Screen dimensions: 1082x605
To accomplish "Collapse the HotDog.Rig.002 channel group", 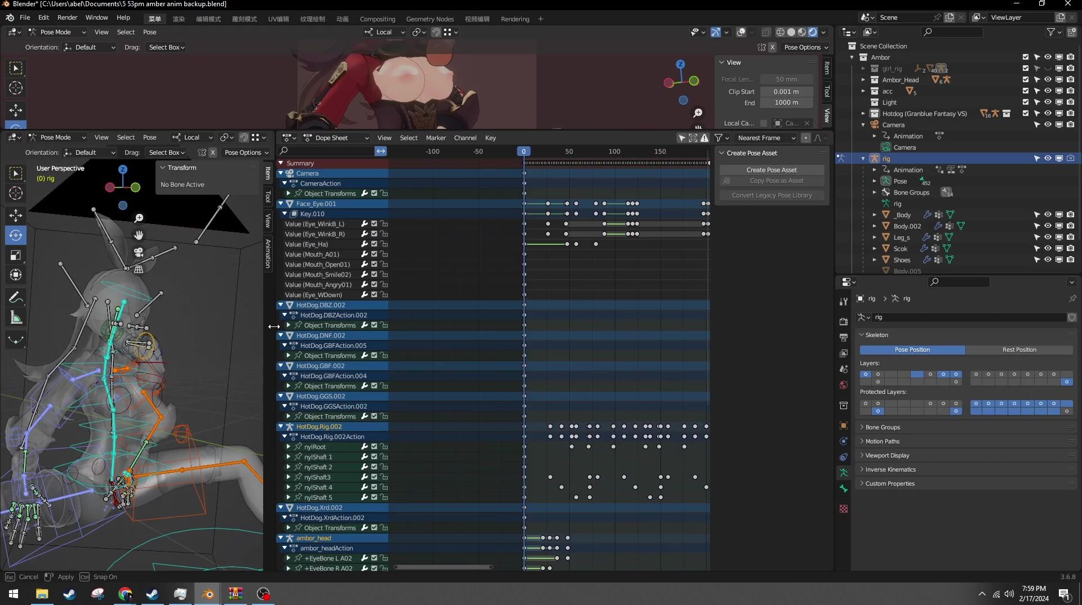I will [x=281, y=427].
